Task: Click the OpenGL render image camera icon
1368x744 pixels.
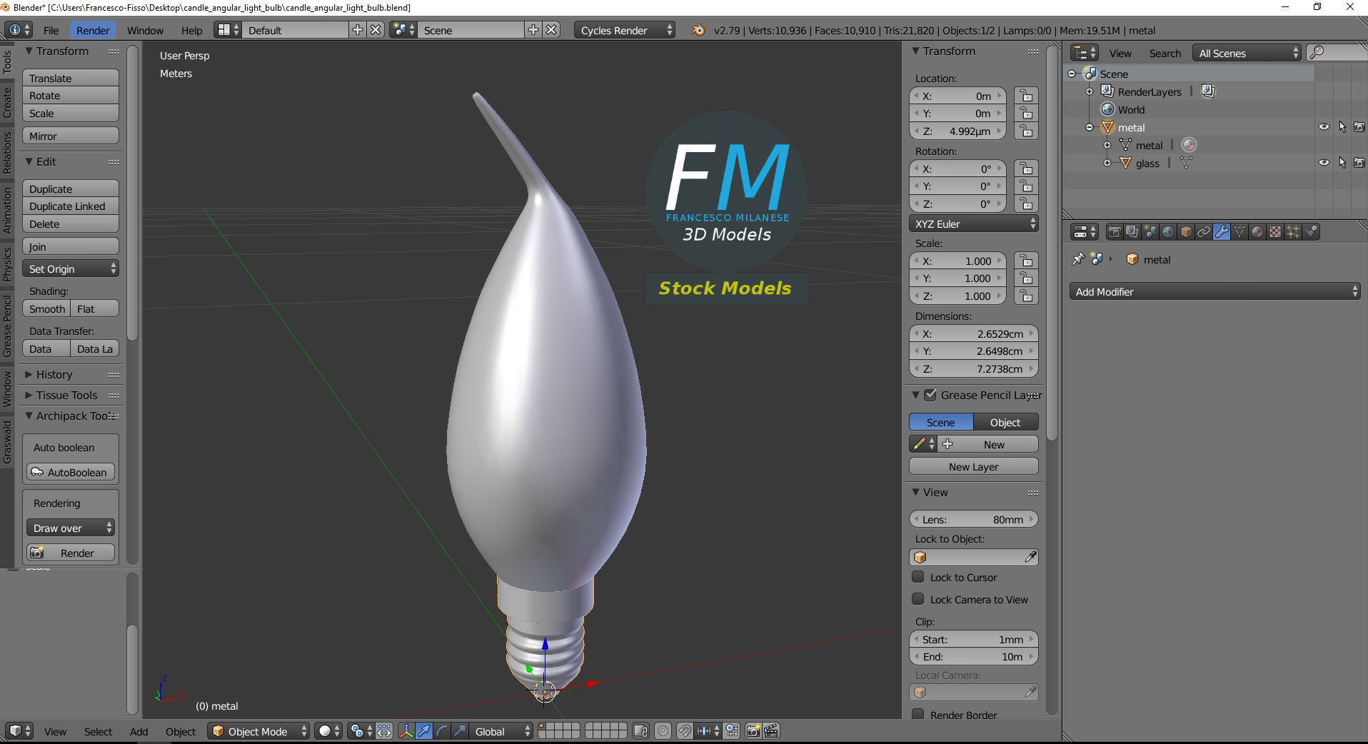Action: coord(753,731)
